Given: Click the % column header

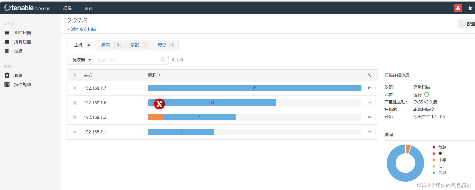Looking at the screenshot, I should [369, 75].
